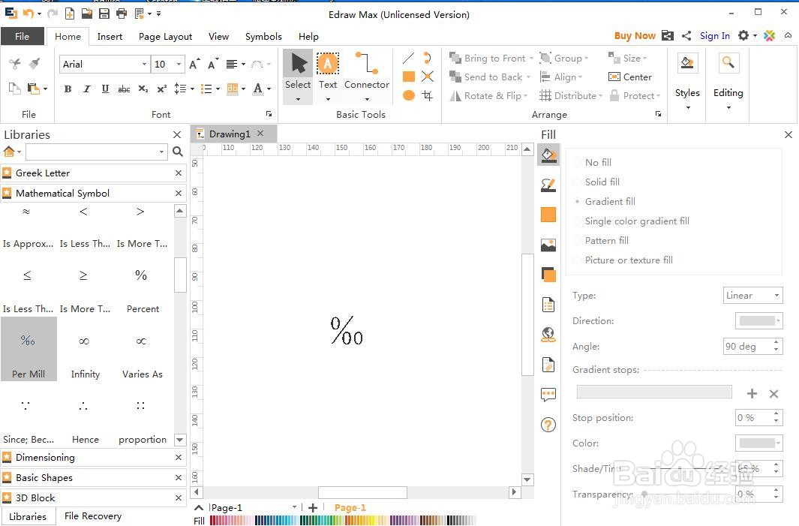This screenshot has width=799, height=526.
Task: Apply underline formatting
Action: click(x=105, y=89)
